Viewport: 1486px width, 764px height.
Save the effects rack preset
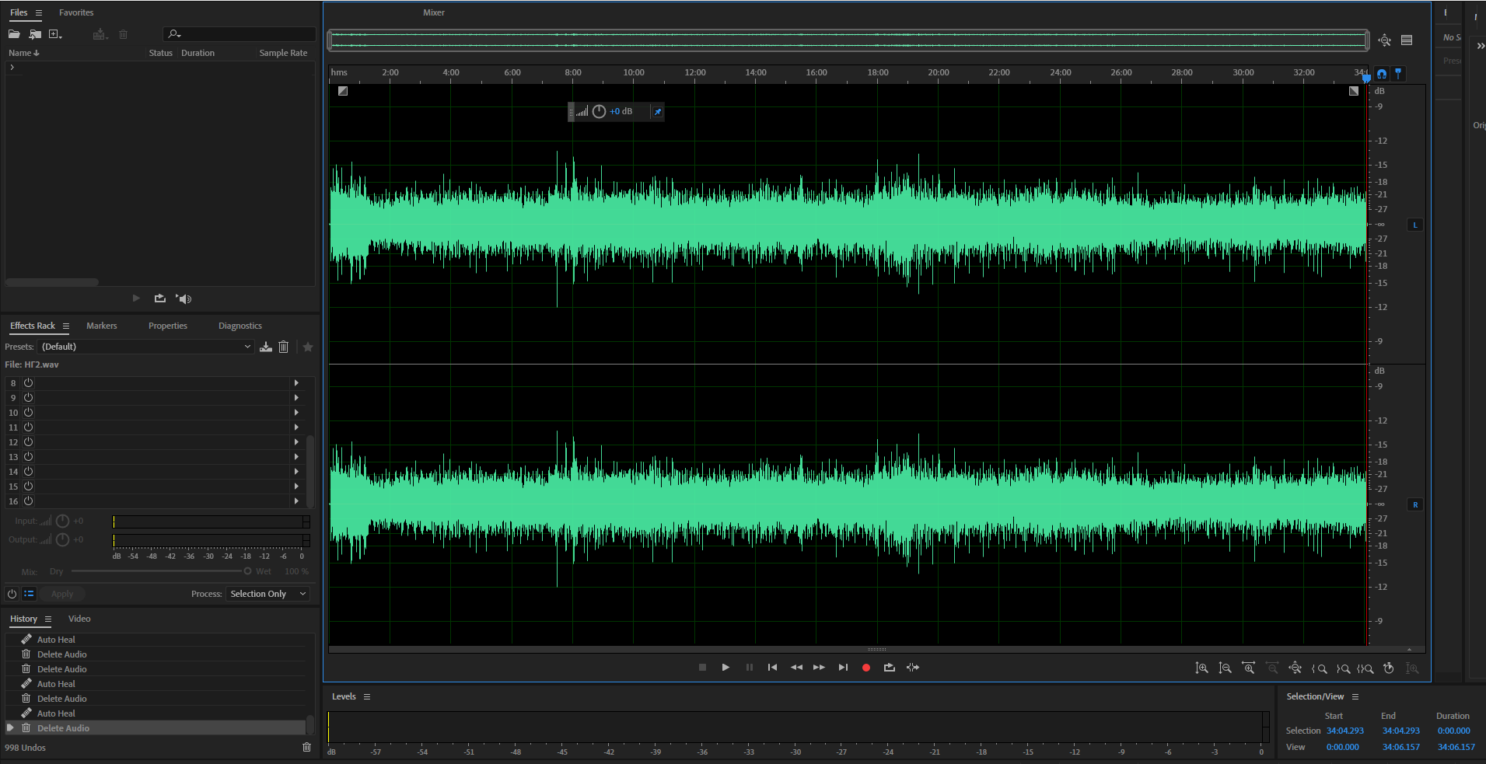coord(266,347)
